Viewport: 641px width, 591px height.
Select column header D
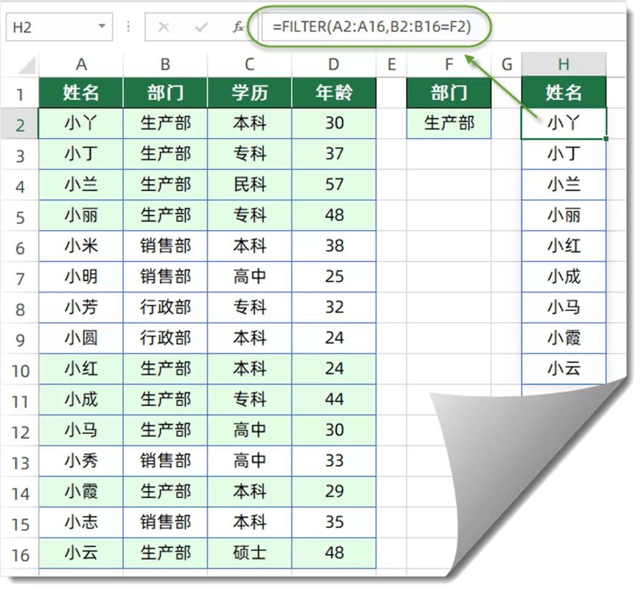click(333, 64)
